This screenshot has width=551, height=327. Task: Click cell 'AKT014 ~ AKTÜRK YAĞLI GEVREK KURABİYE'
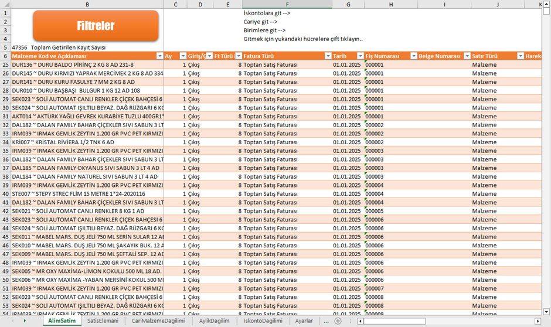tap(87, 116)
